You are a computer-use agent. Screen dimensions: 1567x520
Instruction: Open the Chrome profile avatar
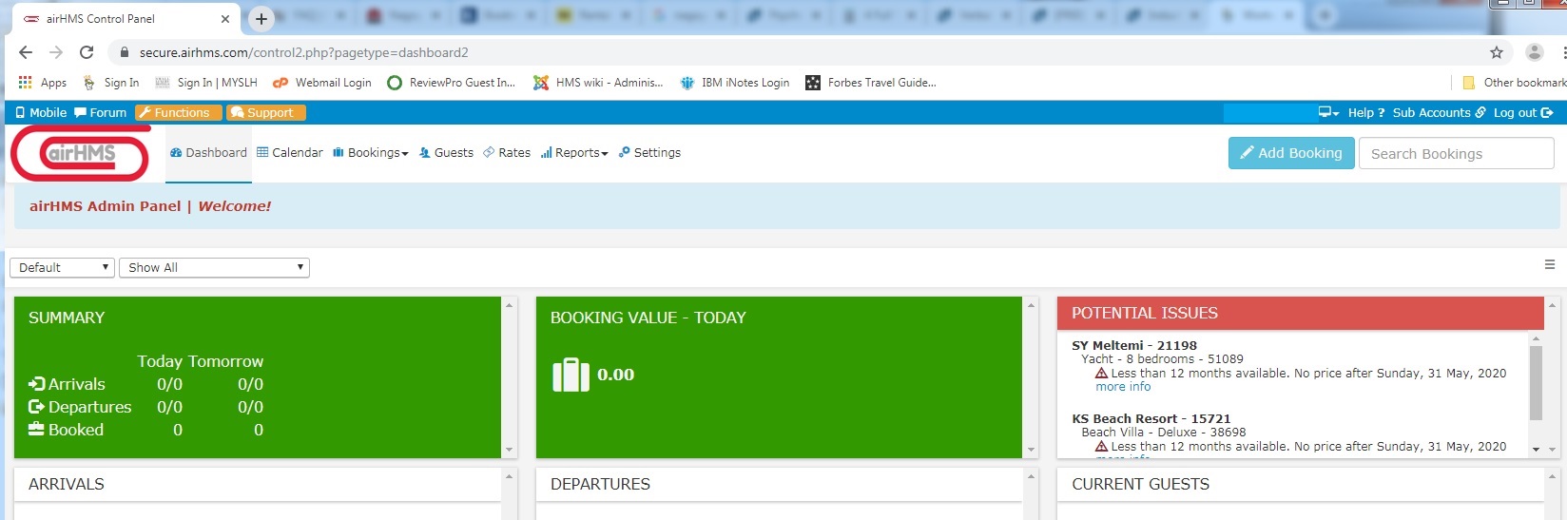coord(1534,52)
